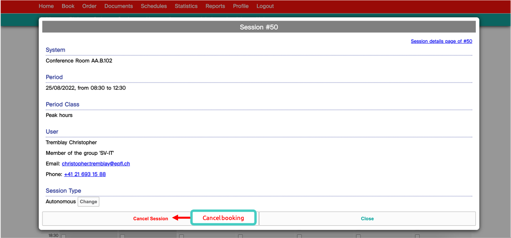Click the Session #50 title bar
The height and width of the screenshot is (238, 511).
(259, 27)
